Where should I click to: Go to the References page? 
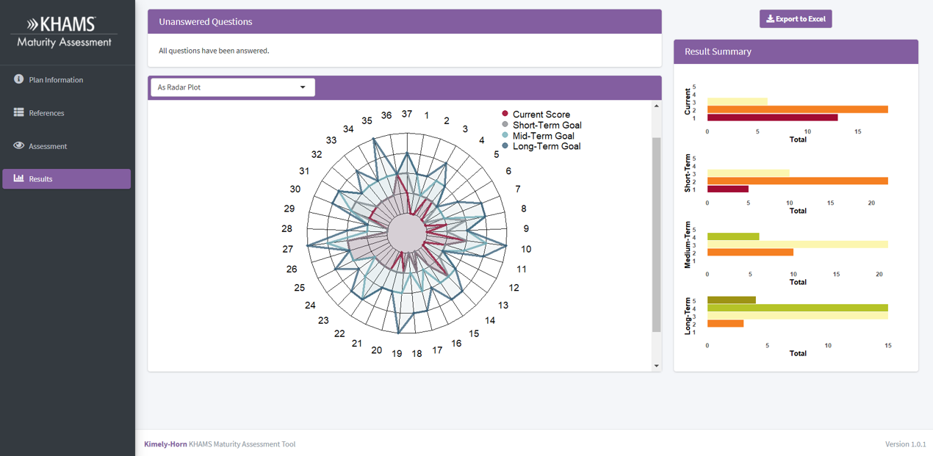click(x=46, y=113)
